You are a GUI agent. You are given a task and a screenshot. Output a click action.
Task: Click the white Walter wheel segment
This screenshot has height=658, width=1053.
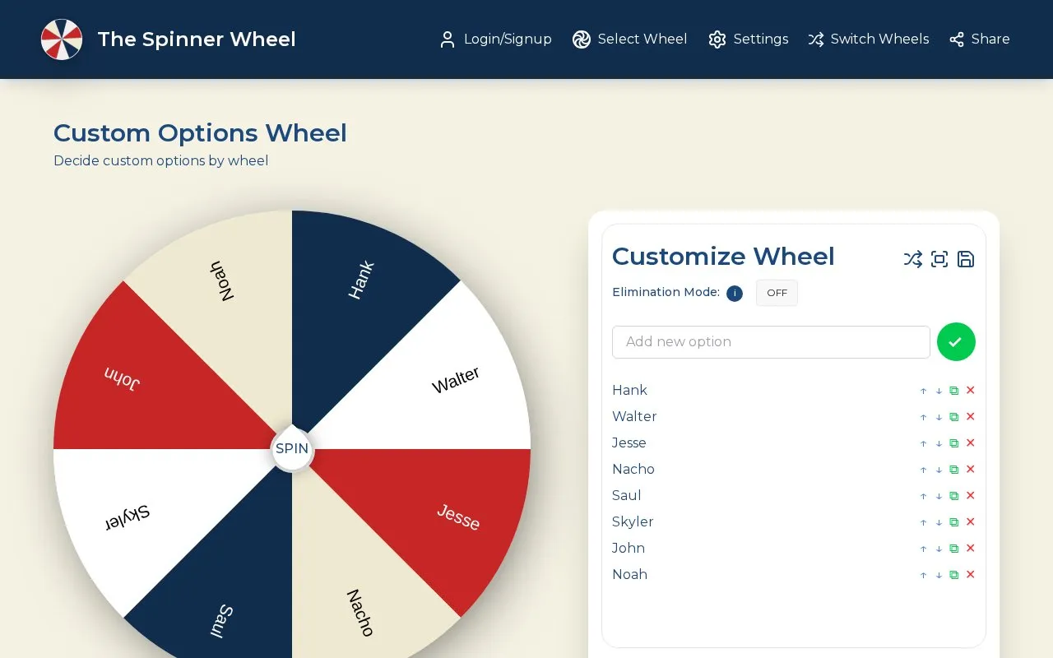(x=440, y=387)
